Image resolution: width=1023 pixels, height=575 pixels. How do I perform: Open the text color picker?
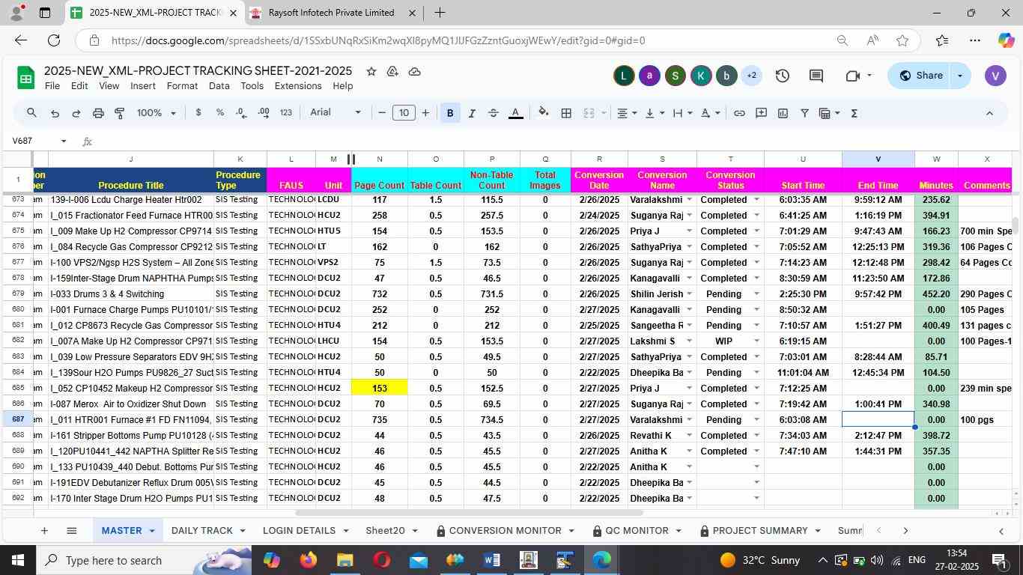coord(515,113)
